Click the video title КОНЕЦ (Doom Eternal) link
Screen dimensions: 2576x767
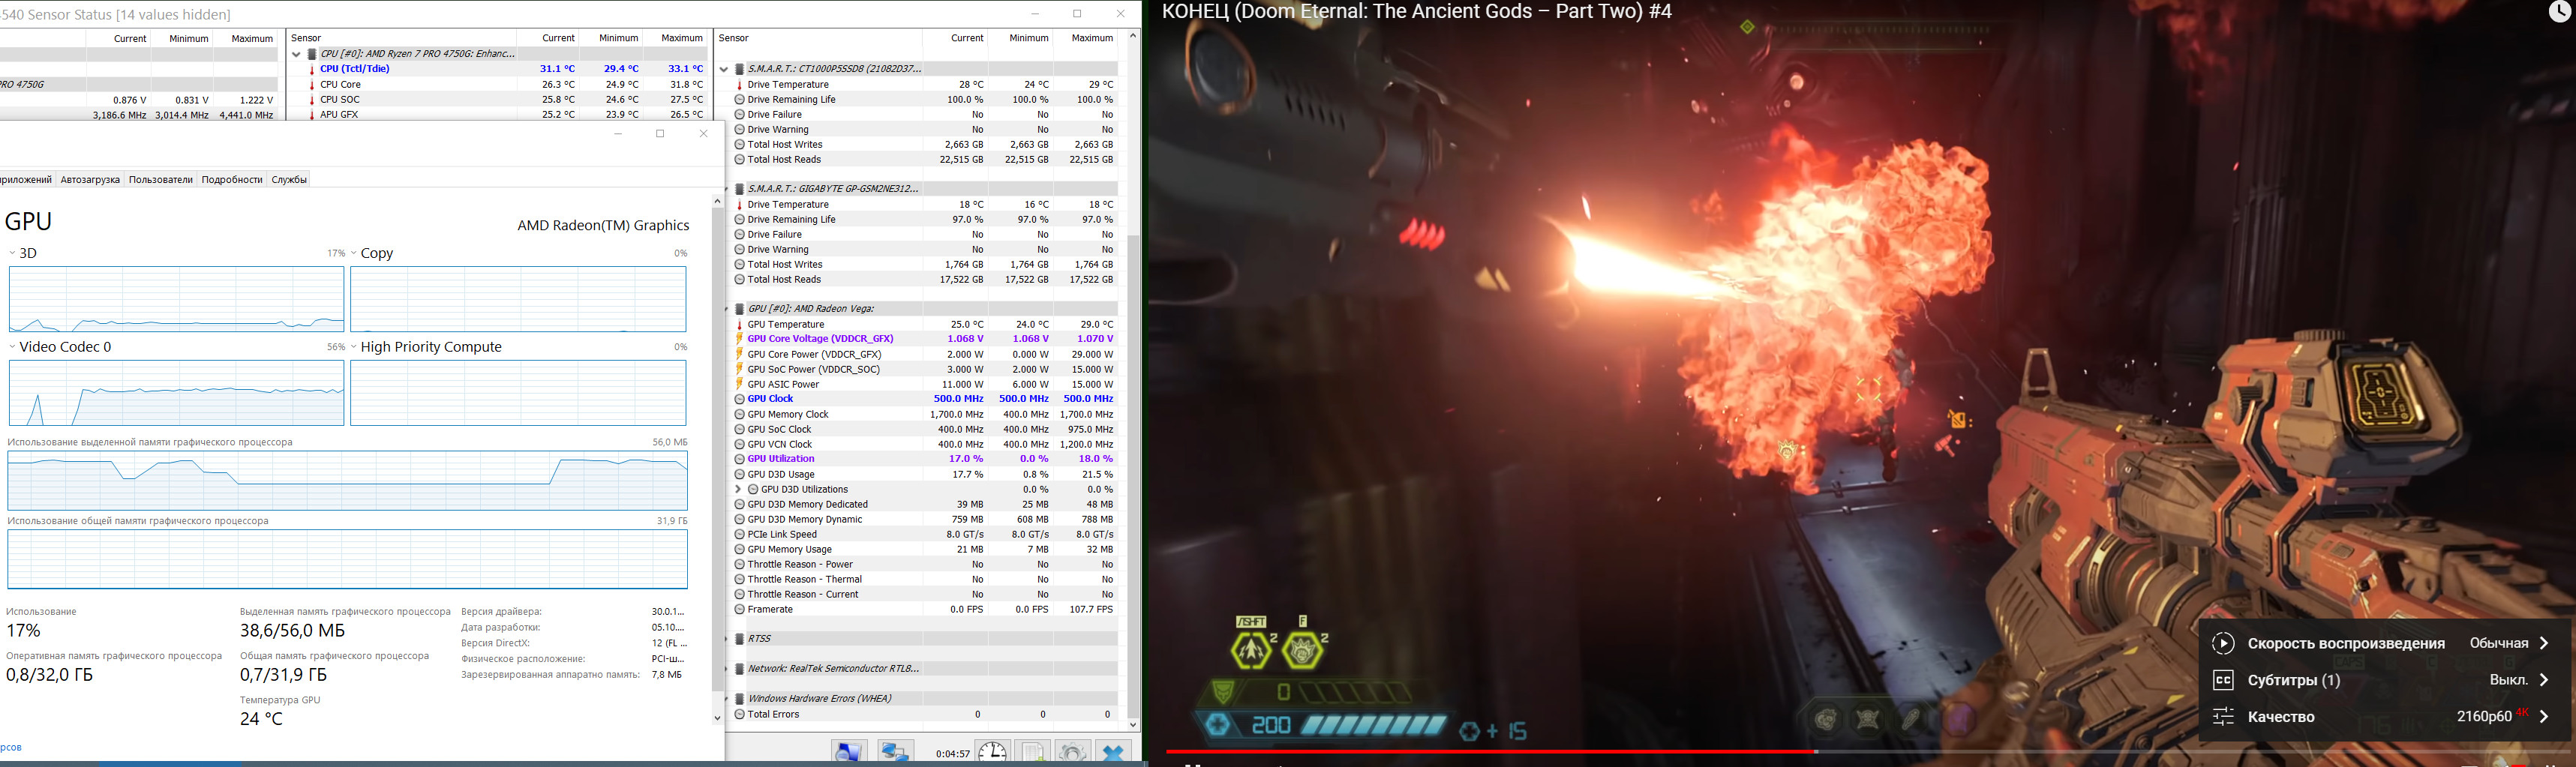(1417, 12)
